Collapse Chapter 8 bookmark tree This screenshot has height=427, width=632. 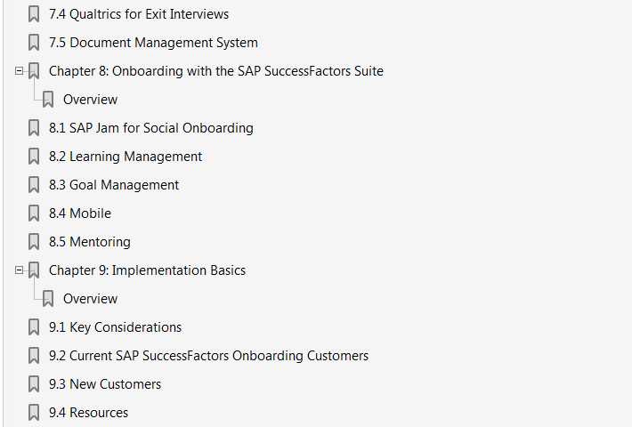pyautogui.click(x=19, y=71)
